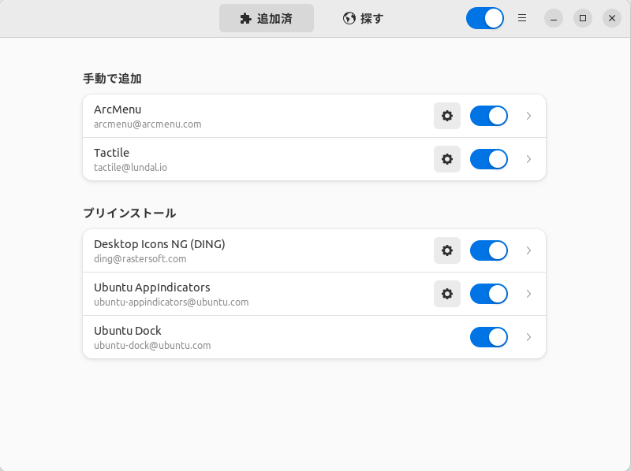Screen dimensions: 631x471
Task: Turn off Ubuntu Dock extension
Action: click(489, 337)
